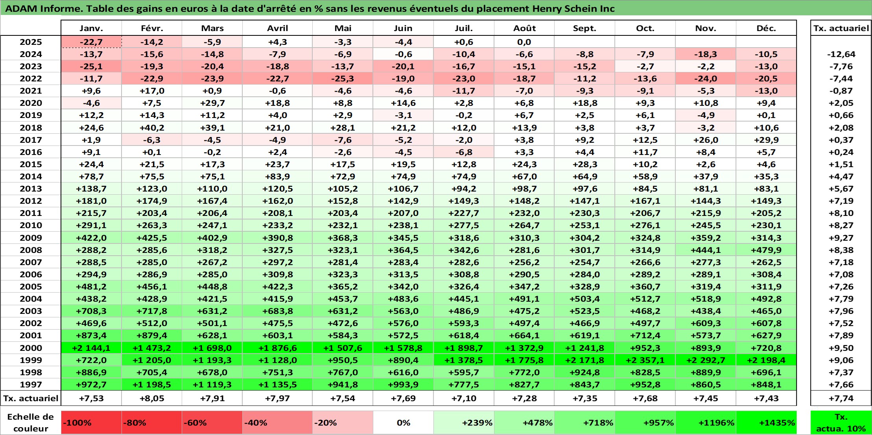Screen dimensions: 872x435
Task: Click the +239% light green swatch
Action: (x=464, y=422)
